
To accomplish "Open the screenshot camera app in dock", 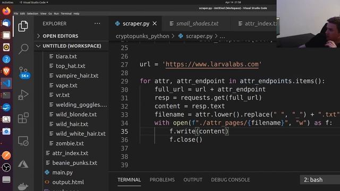I will pos(6,131).
